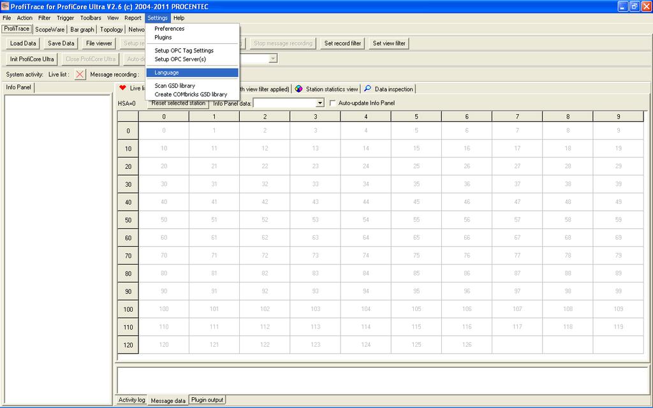
Task: Select station cell 45
Action: point(416,202)
